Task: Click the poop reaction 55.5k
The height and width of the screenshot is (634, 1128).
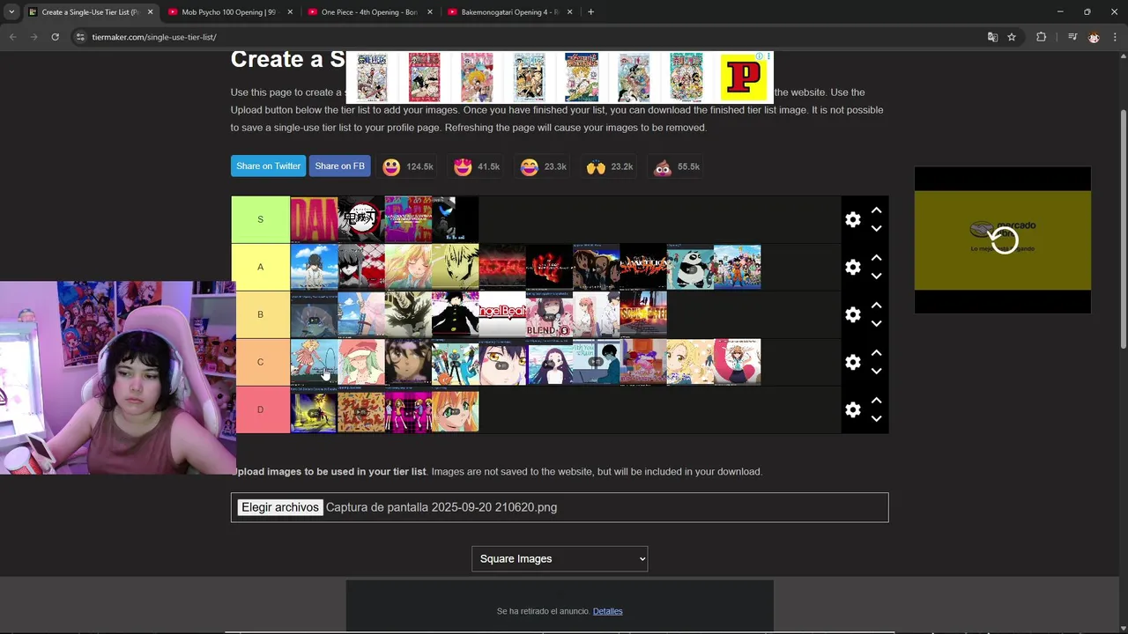Action: (x=676, y=166)
